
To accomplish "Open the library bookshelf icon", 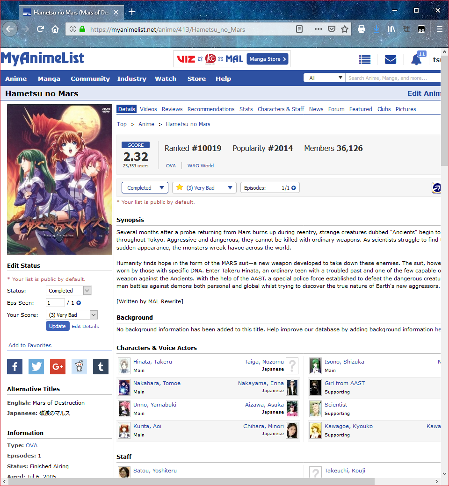I will pos(391,29).
